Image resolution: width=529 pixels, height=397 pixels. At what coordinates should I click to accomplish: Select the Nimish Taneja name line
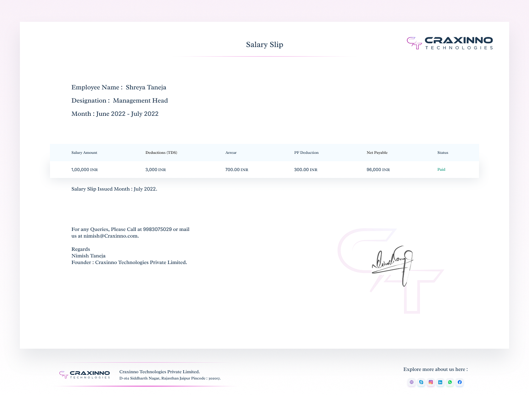(89, 256)
